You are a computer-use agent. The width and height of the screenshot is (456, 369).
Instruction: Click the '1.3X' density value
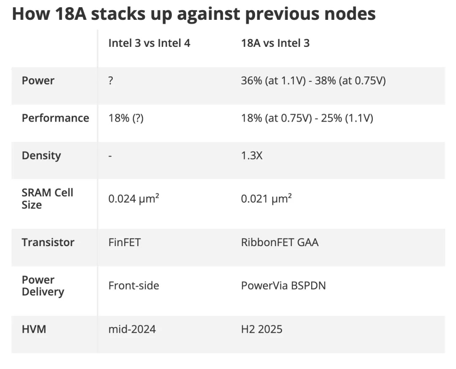pos(252,155)
